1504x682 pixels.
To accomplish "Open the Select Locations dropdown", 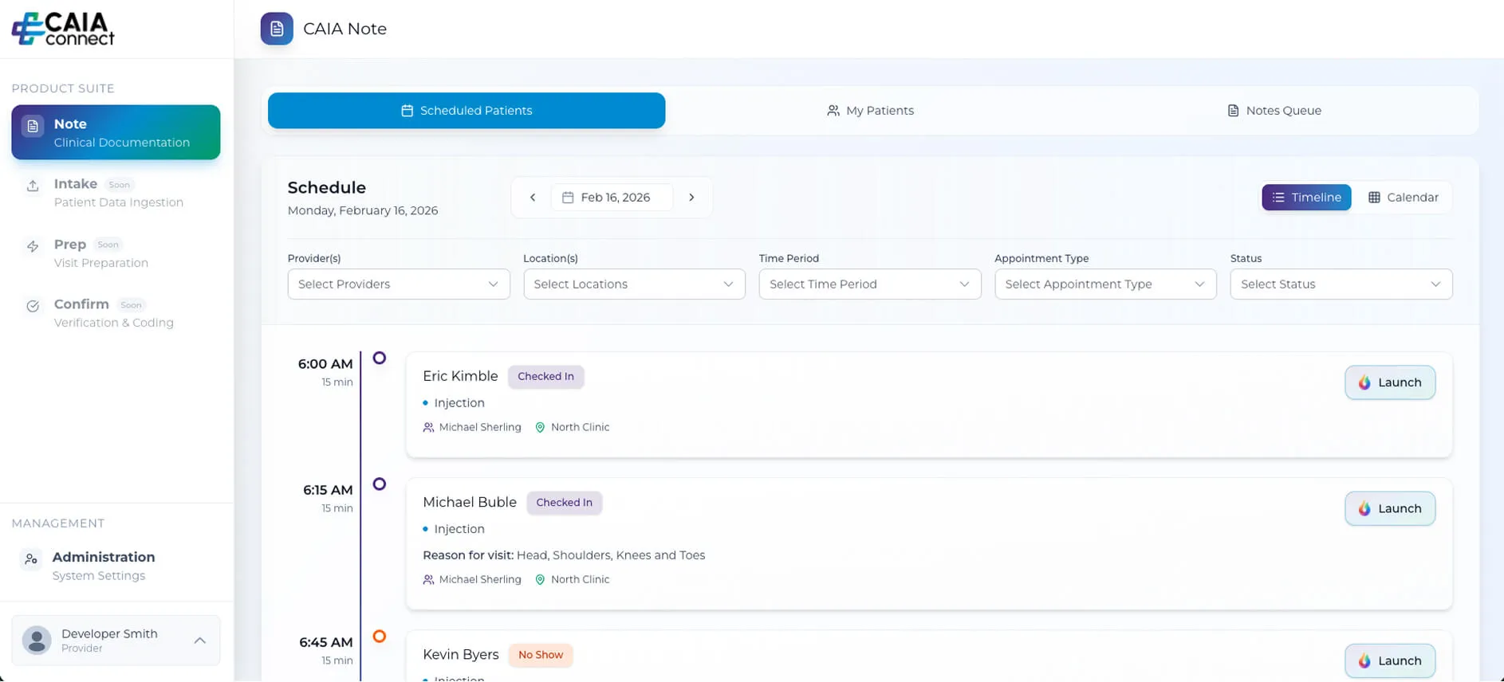I will point(634,284).
